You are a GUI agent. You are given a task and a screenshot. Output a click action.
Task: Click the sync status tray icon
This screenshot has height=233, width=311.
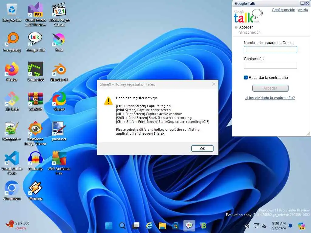[x=264, y=226]
